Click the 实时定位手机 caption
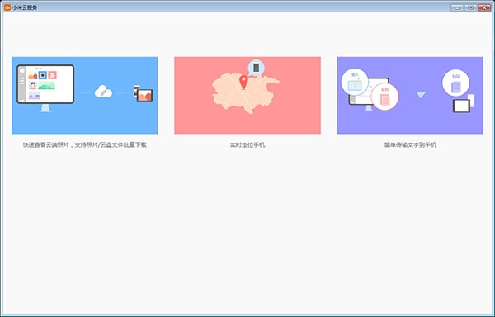 247,145
